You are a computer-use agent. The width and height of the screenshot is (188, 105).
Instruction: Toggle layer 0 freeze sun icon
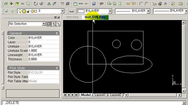click(x=24, y=11)
